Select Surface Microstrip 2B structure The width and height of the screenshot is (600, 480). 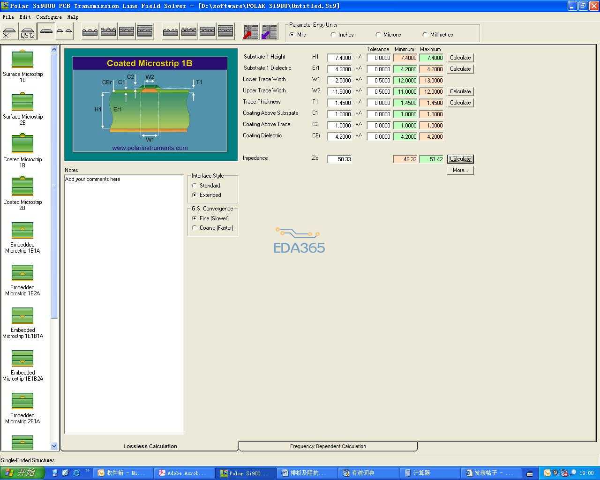coord(22,108)
